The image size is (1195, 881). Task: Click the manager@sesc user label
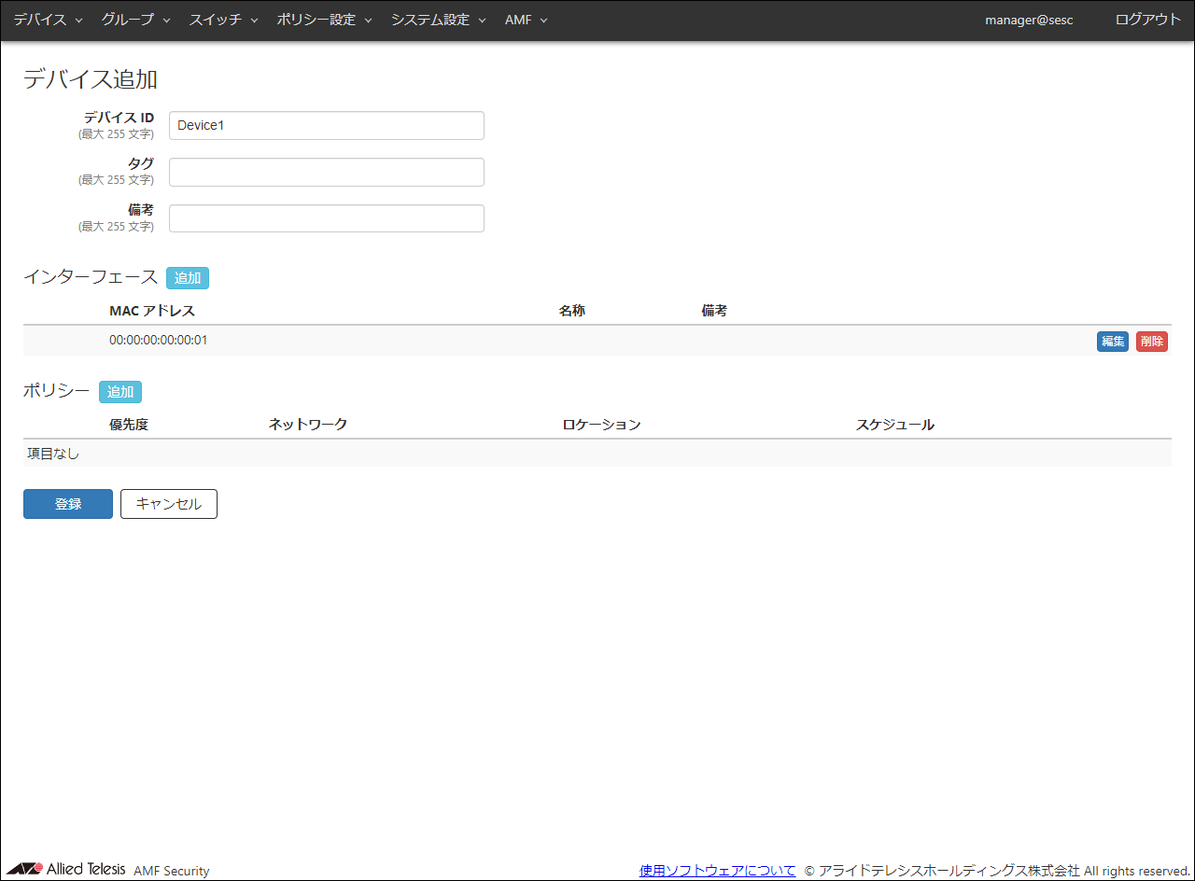pos(1029,20)
